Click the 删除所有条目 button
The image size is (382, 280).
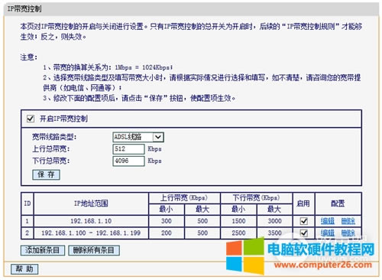[94, 250]
